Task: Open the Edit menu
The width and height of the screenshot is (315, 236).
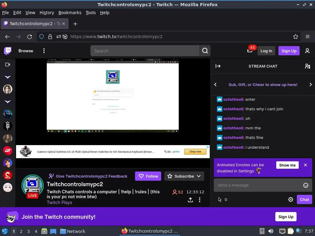Action: point(17,13)
